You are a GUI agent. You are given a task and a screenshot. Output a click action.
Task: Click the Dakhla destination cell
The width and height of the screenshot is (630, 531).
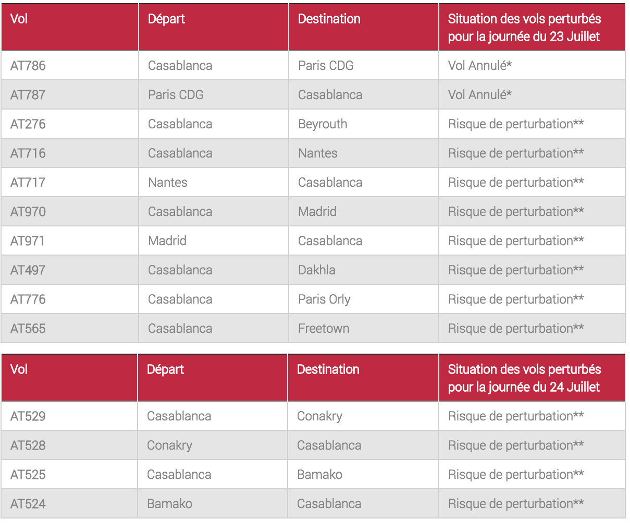(x=316, y=270)
